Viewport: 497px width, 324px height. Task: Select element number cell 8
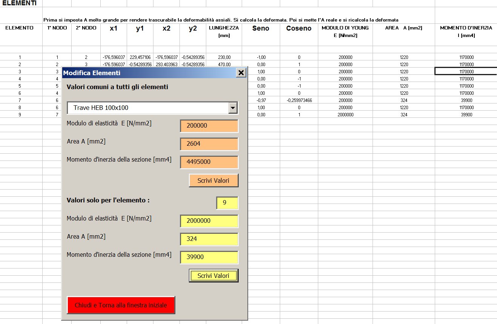21,108
